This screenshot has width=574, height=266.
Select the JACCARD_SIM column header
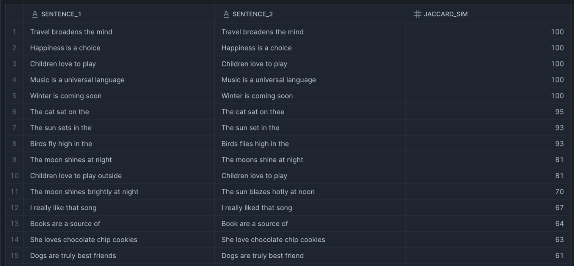446,14
